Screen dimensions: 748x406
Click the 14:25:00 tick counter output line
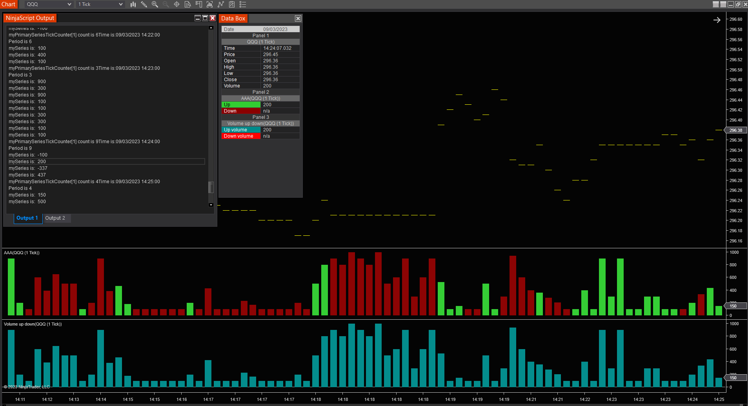(x=84, y=182)
